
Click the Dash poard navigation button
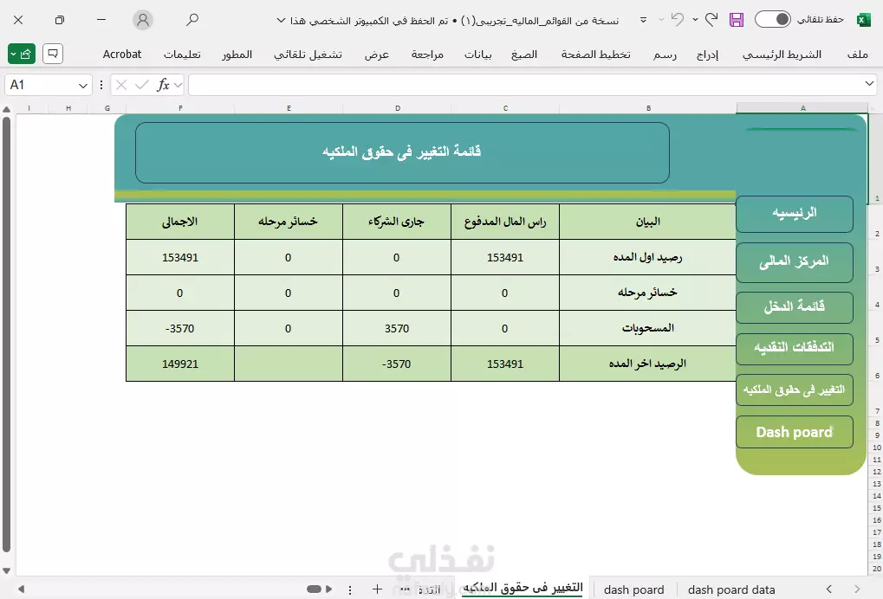[x=794, y=432]
